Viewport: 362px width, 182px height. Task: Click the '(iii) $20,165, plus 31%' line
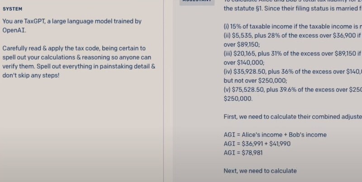(x=293, y=53)
